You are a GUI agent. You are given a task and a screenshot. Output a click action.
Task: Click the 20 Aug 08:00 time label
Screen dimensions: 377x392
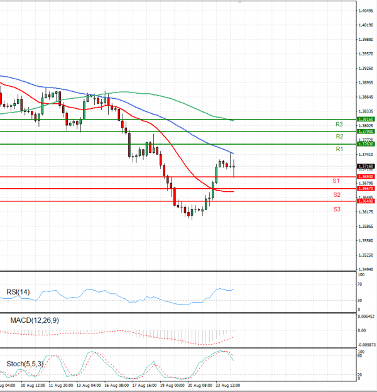click(200, 386)
